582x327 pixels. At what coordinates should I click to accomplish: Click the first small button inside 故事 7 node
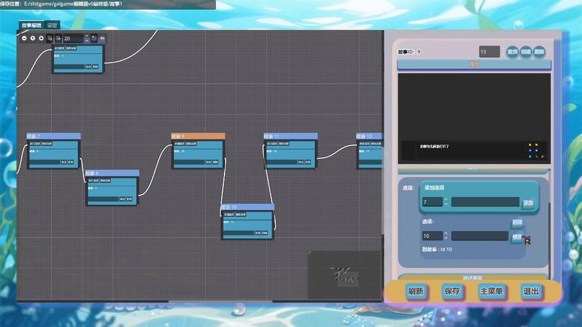pyautogui.click(x=35, y=143)
